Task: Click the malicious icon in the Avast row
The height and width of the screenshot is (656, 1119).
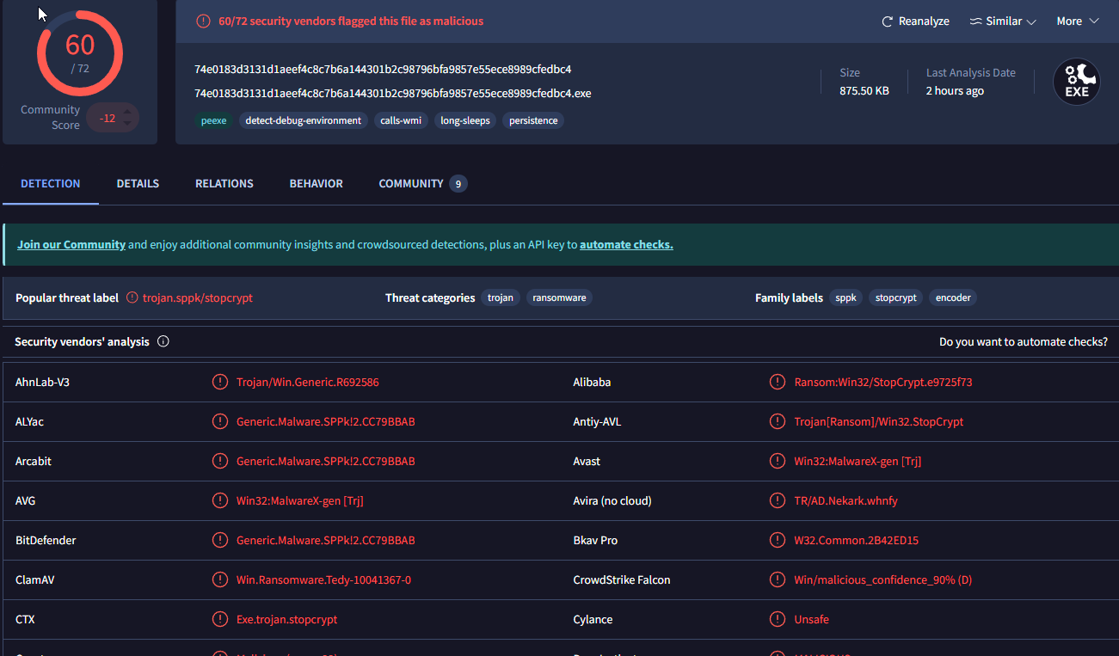Action: pyautogui.click(x=778, y=461)
